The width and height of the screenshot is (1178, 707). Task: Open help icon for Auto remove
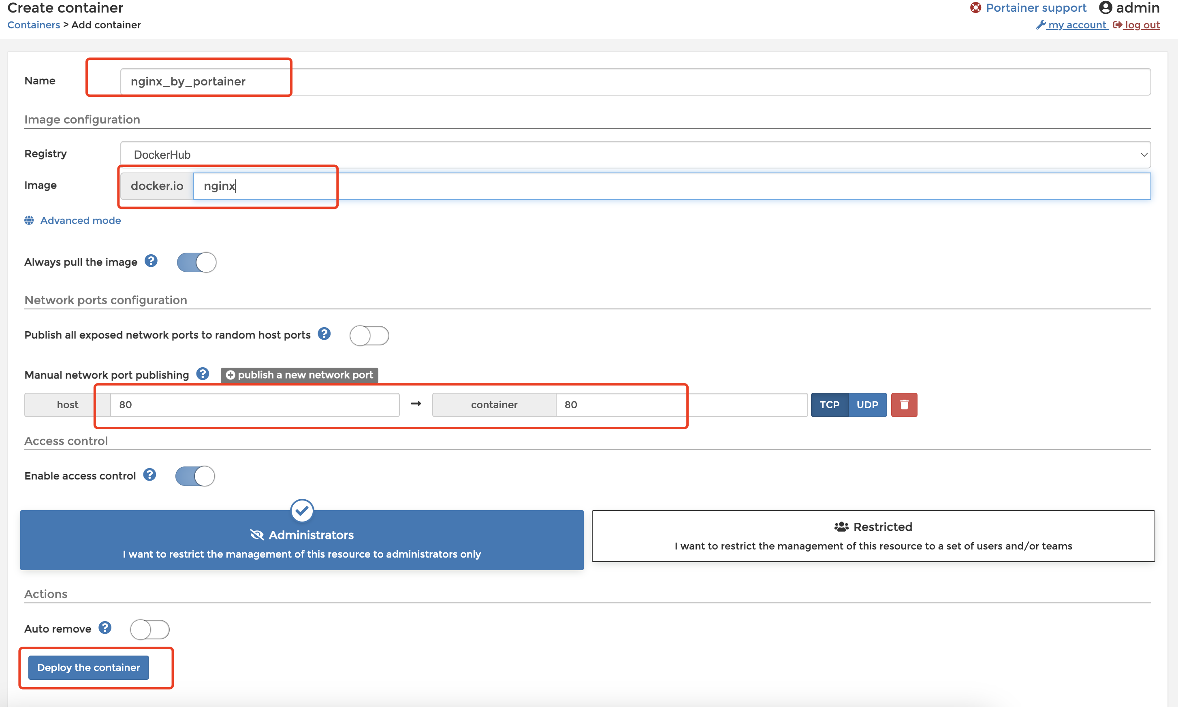click(x=105, y=628)
